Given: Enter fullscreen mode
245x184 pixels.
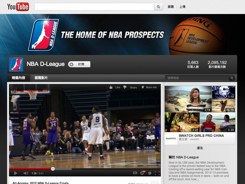Looking at the screenshot, I should tap(157, 173).
